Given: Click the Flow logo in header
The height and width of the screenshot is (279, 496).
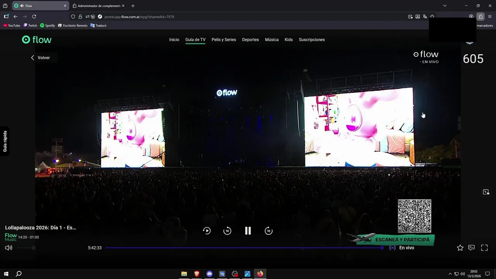Looking at the screenshot, I should (36, 40).
